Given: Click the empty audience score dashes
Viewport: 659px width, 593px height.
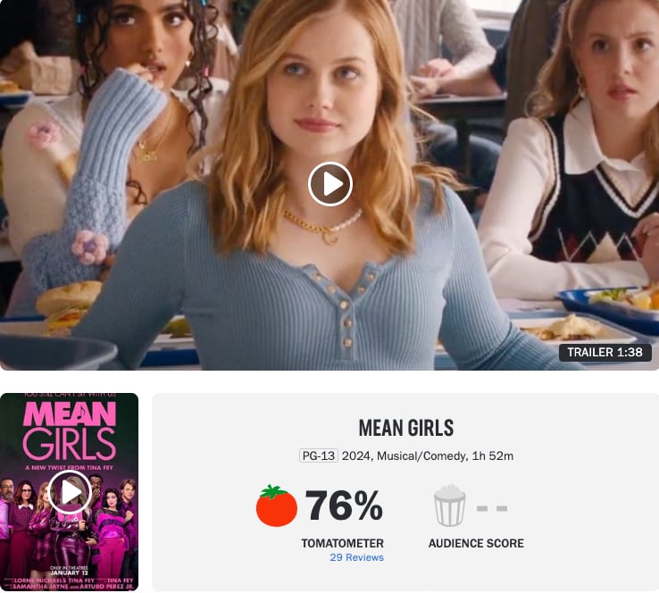Looking at the screenshot, I should (492, 508).
